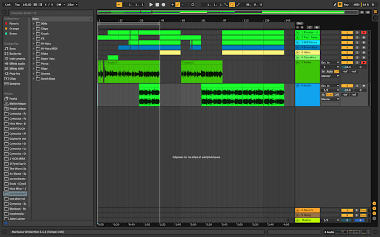Click the Tap tempo button
Image resolution: width=380 pixels, height=237 pixels.
[17, 4]
